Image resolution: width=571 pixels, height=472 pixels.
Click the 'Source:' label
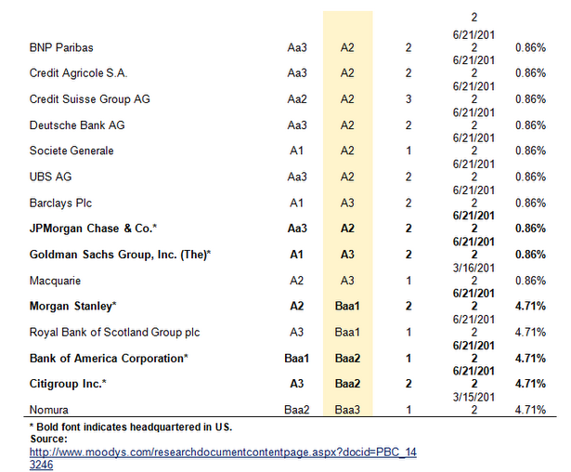tap(49, 439)
